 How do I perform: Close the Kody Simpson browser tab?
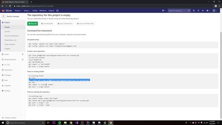click(x=27, y=2)
